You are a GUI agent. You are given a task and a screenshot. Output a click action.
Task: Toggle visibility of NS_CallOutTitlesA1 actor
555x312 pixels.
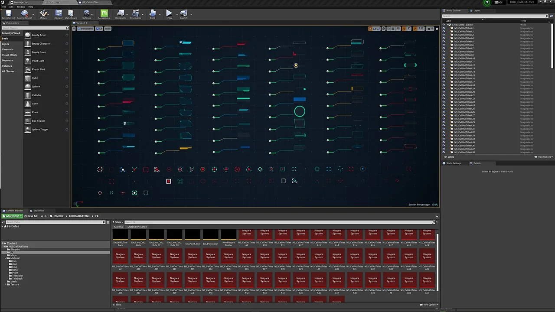pyautogui.click(x=444, y=28)
